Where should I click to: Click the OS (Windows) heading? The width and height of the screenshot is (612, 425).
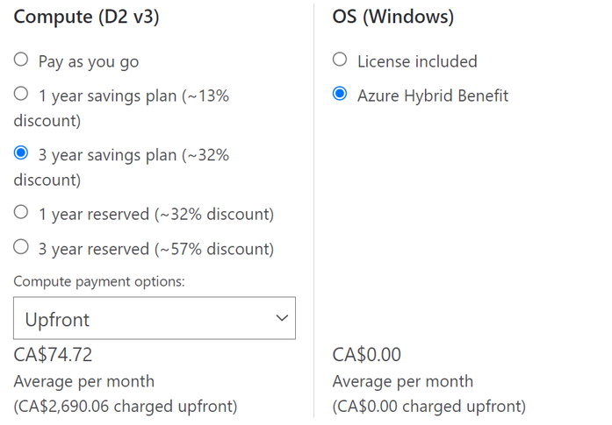pos(392,17)
